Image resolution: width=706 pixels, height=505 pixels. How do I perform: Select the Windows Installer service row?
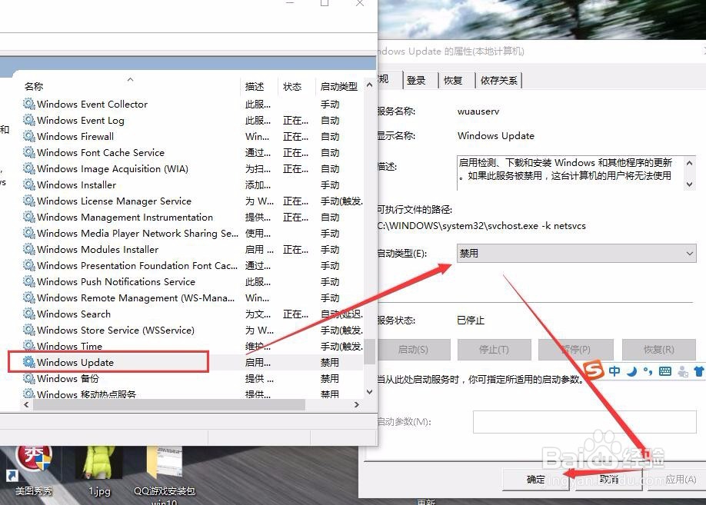[x=193, y=184]
